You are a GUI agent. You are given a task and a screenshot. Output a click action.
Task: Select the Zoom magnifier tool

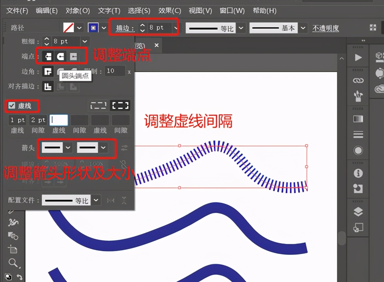[13, 263]
